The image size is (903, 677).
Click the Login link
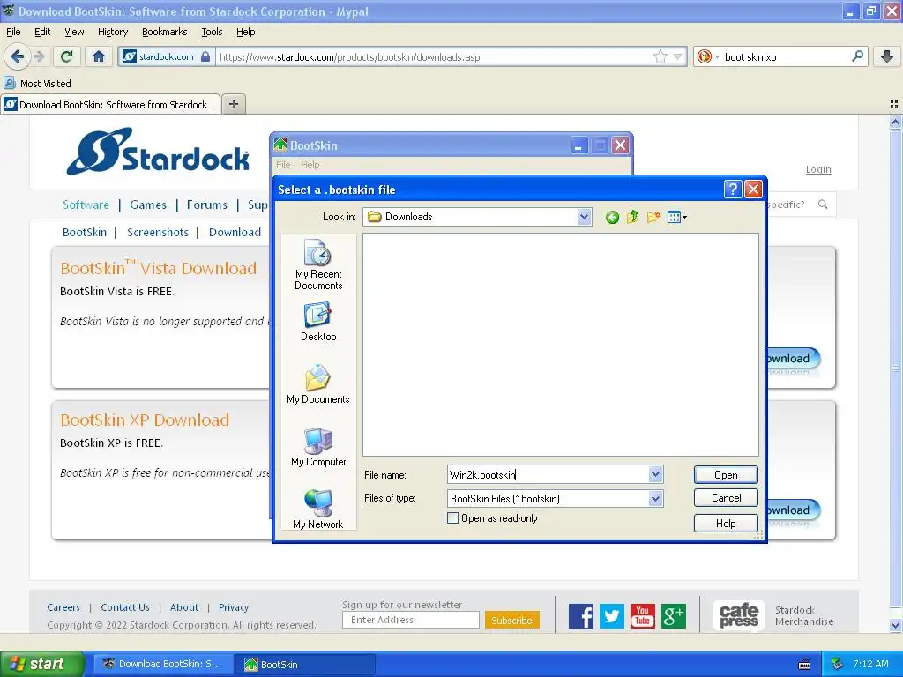818,169
